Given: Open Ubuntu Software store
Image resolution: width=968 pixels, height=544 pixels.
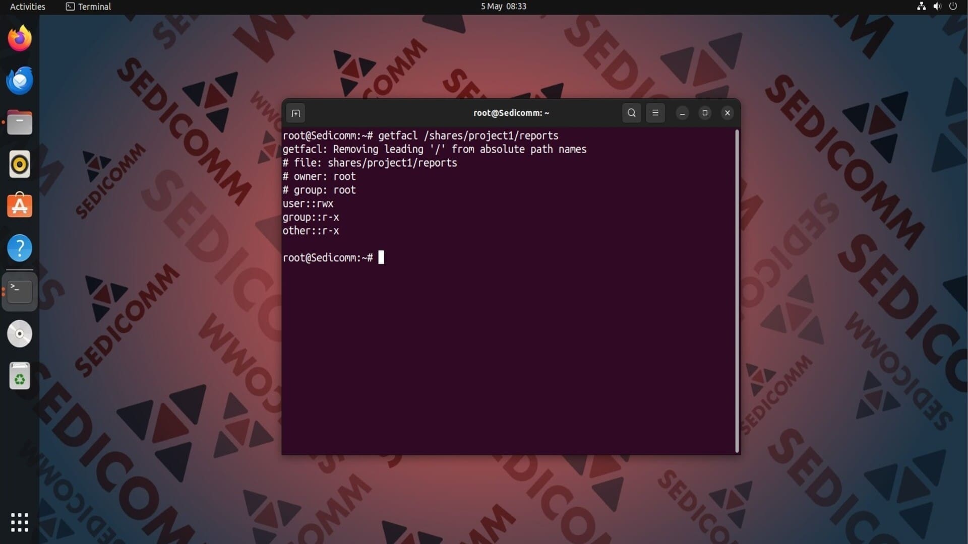Looking at the screenshot, I should coord(20,206).
